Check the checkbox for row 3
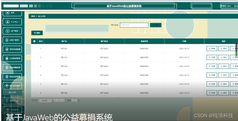 point(34,66)
